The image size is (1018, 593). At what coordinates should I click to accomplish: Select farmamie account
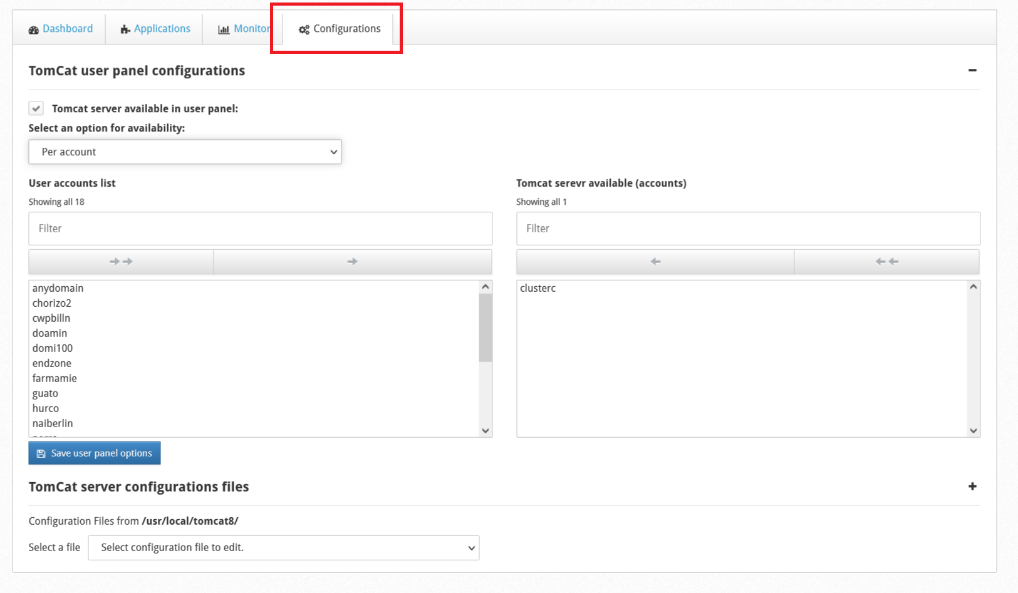point(55,378)
